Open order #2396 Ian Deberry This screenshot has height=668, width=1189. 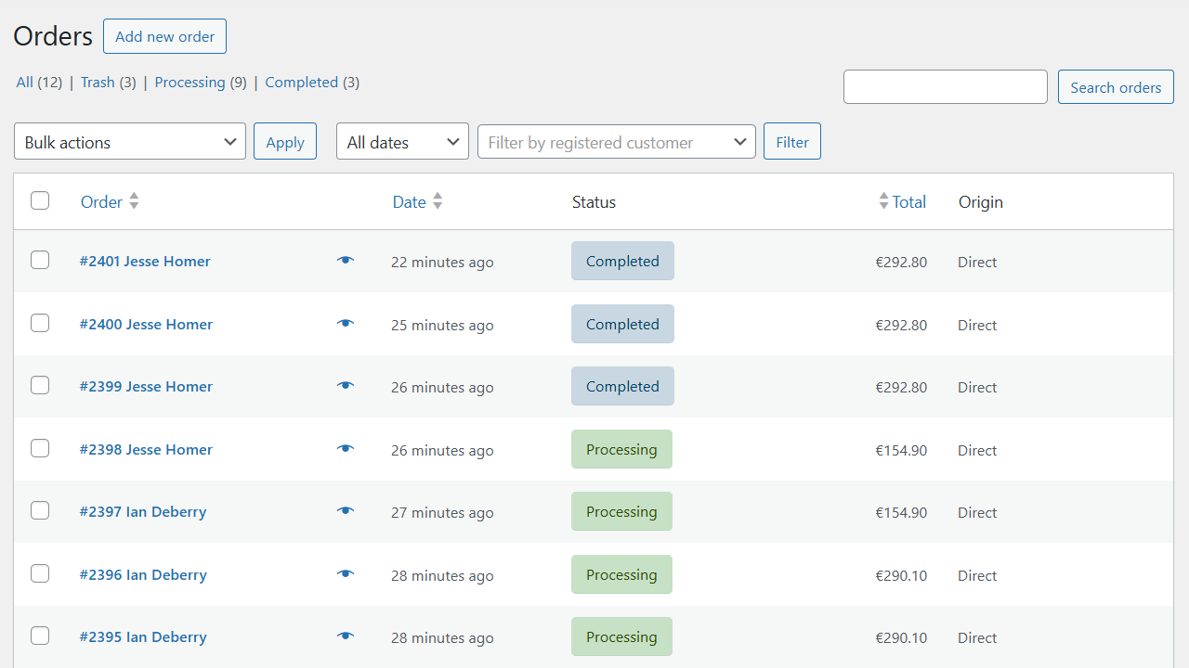[x=143, y=574]
